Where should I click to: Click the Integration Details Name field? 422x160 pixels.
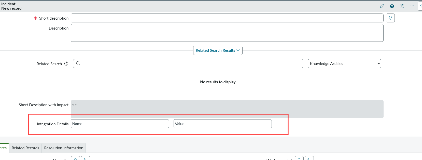[x=120, y=124]
